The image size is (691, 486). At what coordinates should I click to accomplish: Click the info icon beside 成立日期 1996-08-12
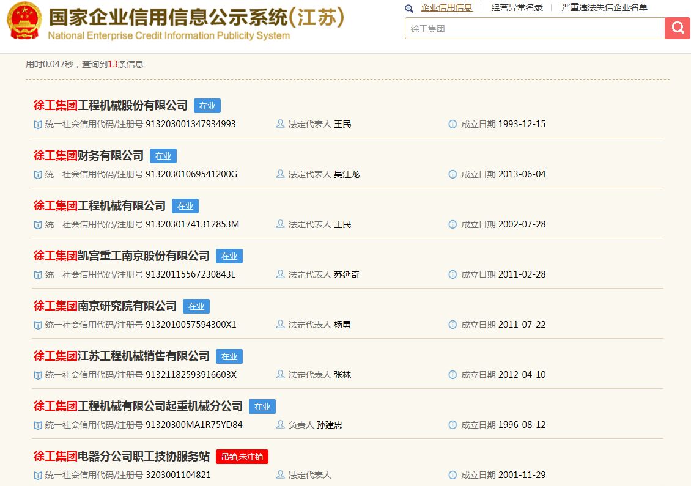pos(453,425)
